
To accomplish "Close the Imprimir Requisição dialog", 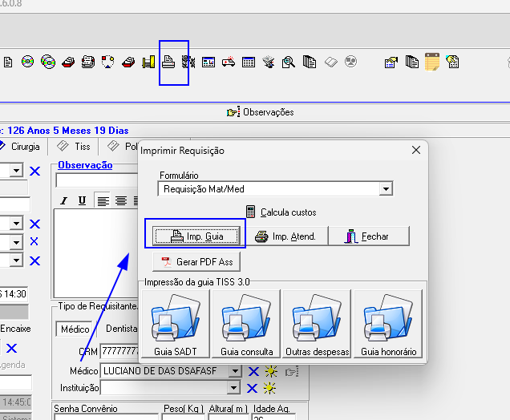I will (x=416, y=150).
